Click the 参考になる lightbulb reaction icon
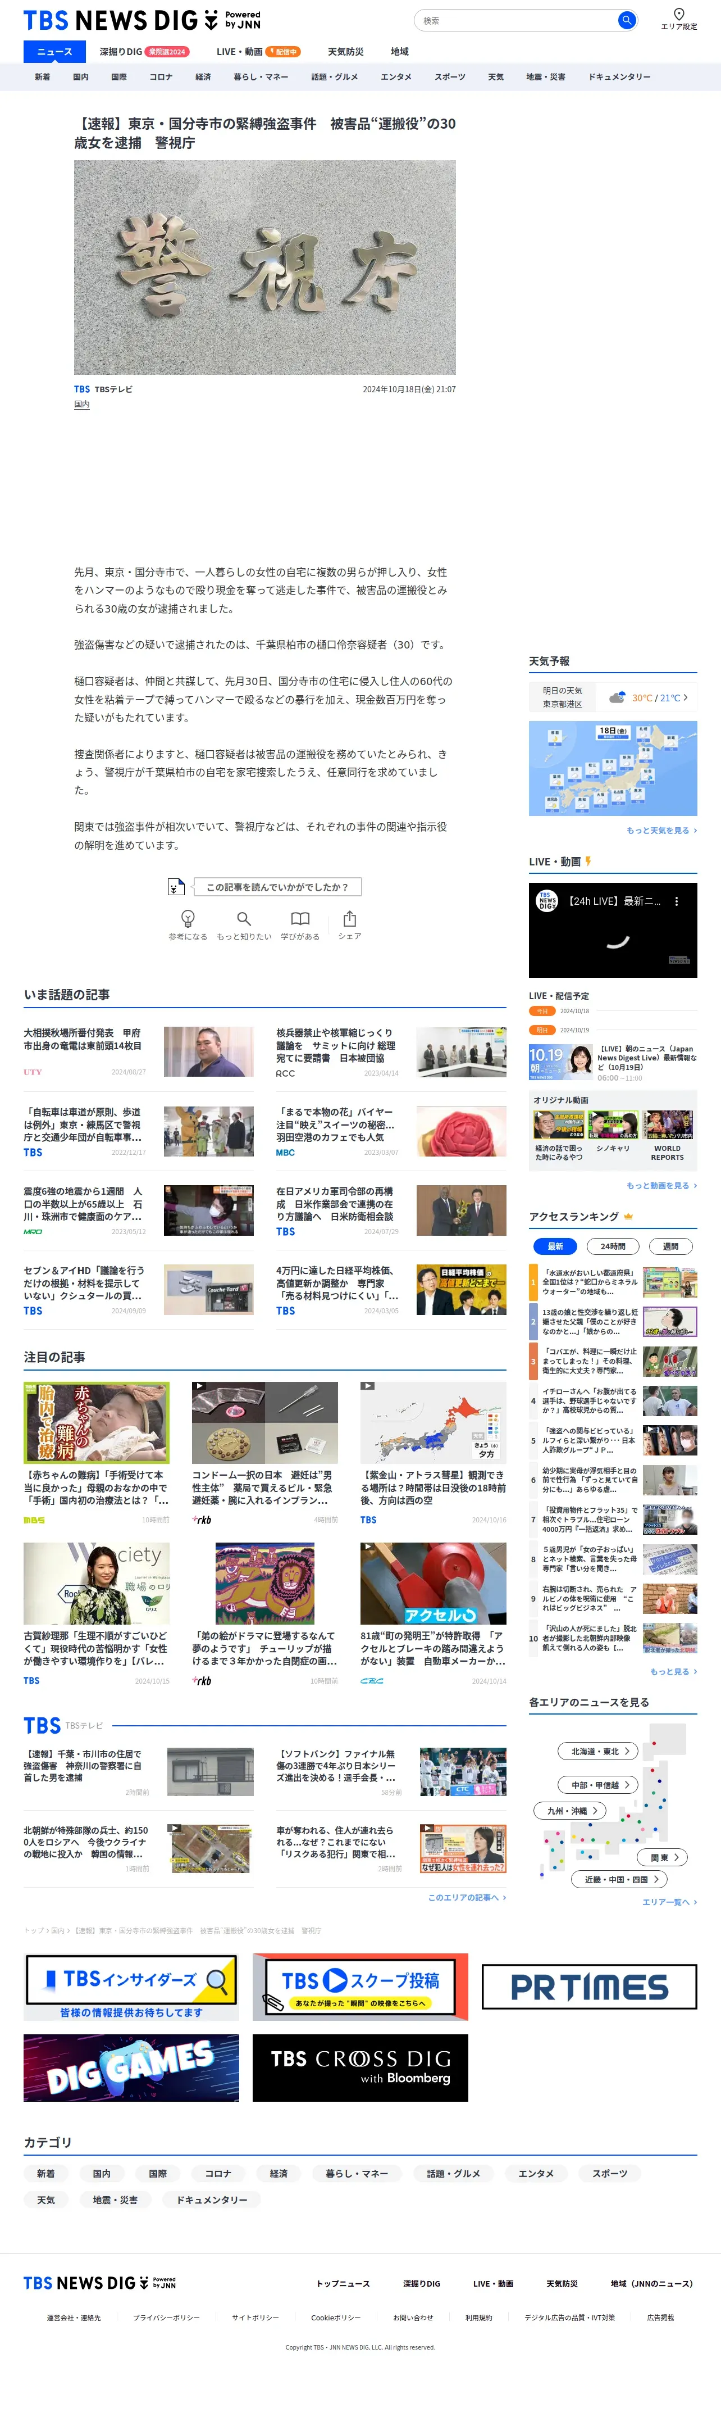721x2426 pixels. 188,918
